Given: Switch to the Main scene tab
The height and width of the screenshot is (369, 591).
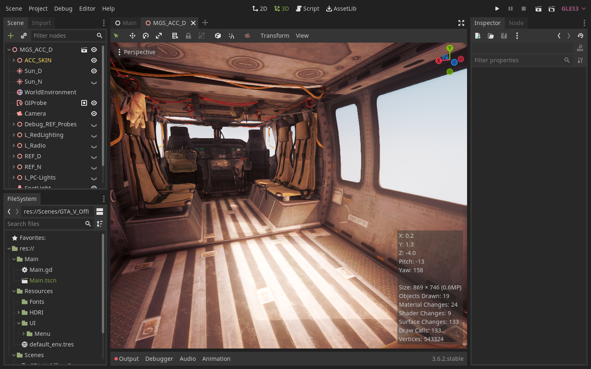Looking at the screenshot, I should [126, 23].
